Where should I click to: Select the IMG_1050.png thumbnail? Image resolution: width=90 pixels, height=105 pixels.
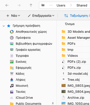coord(63,103)
